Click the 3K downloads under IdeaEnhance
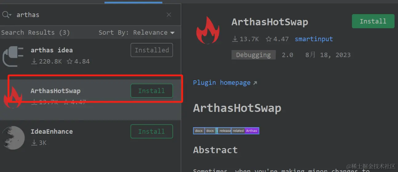 click(x=39, y=143)
